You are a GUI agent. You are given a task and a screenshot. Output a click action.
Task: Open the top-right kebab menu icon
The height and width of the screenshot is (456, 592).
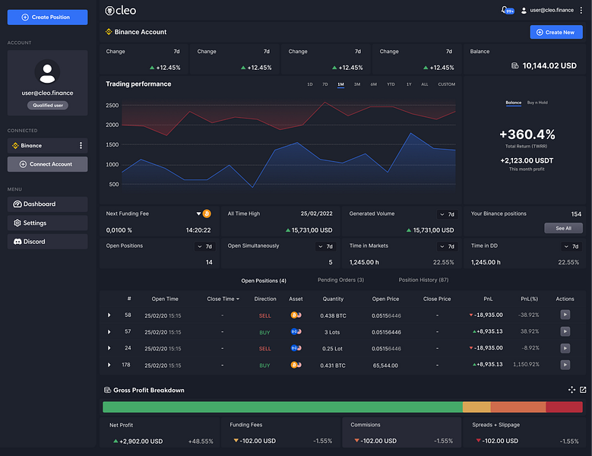pyautogui.click(x=581, y=10)
